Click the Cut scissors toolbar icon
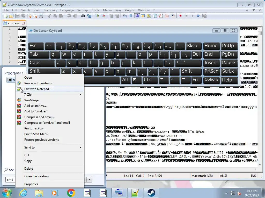Viewport: 265px width, 198px height. (x=49, y=16)
